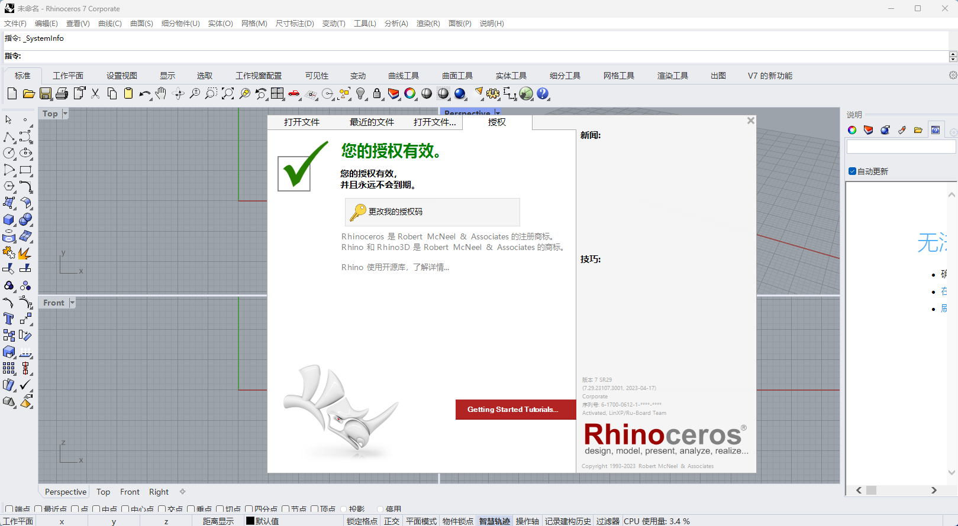Click the Getting Started Tutorials button
This screenshot has height=526, width=958.
[515, 410]
